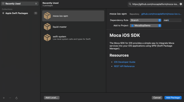Open the Dependency Rule Branch dropdown
Screen dimensions: 184x102
pos(145,20)
